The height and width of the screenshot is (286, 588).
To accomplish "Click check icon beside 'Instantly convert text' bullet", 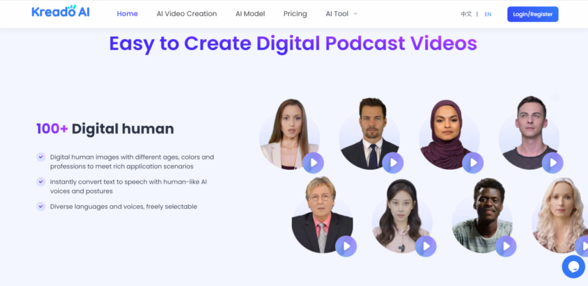I will [41, 182].
